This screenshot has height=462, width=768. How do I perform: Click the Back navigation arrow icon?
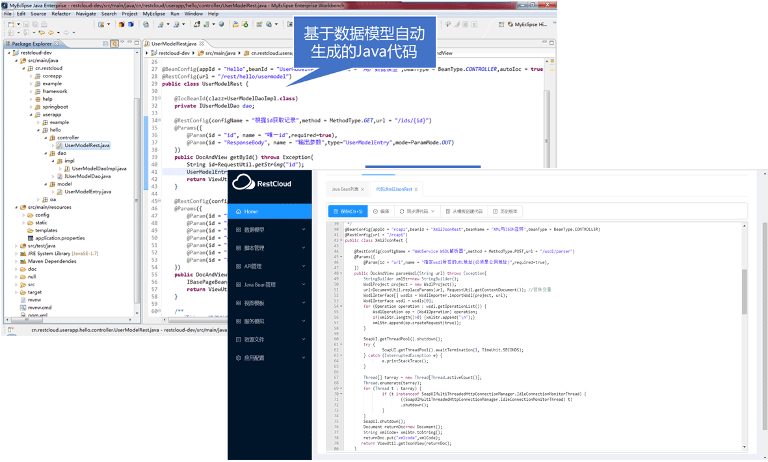point(51,33)
